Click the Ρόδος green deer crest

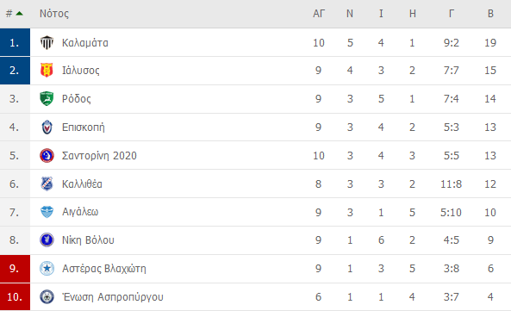click(47, 99)
